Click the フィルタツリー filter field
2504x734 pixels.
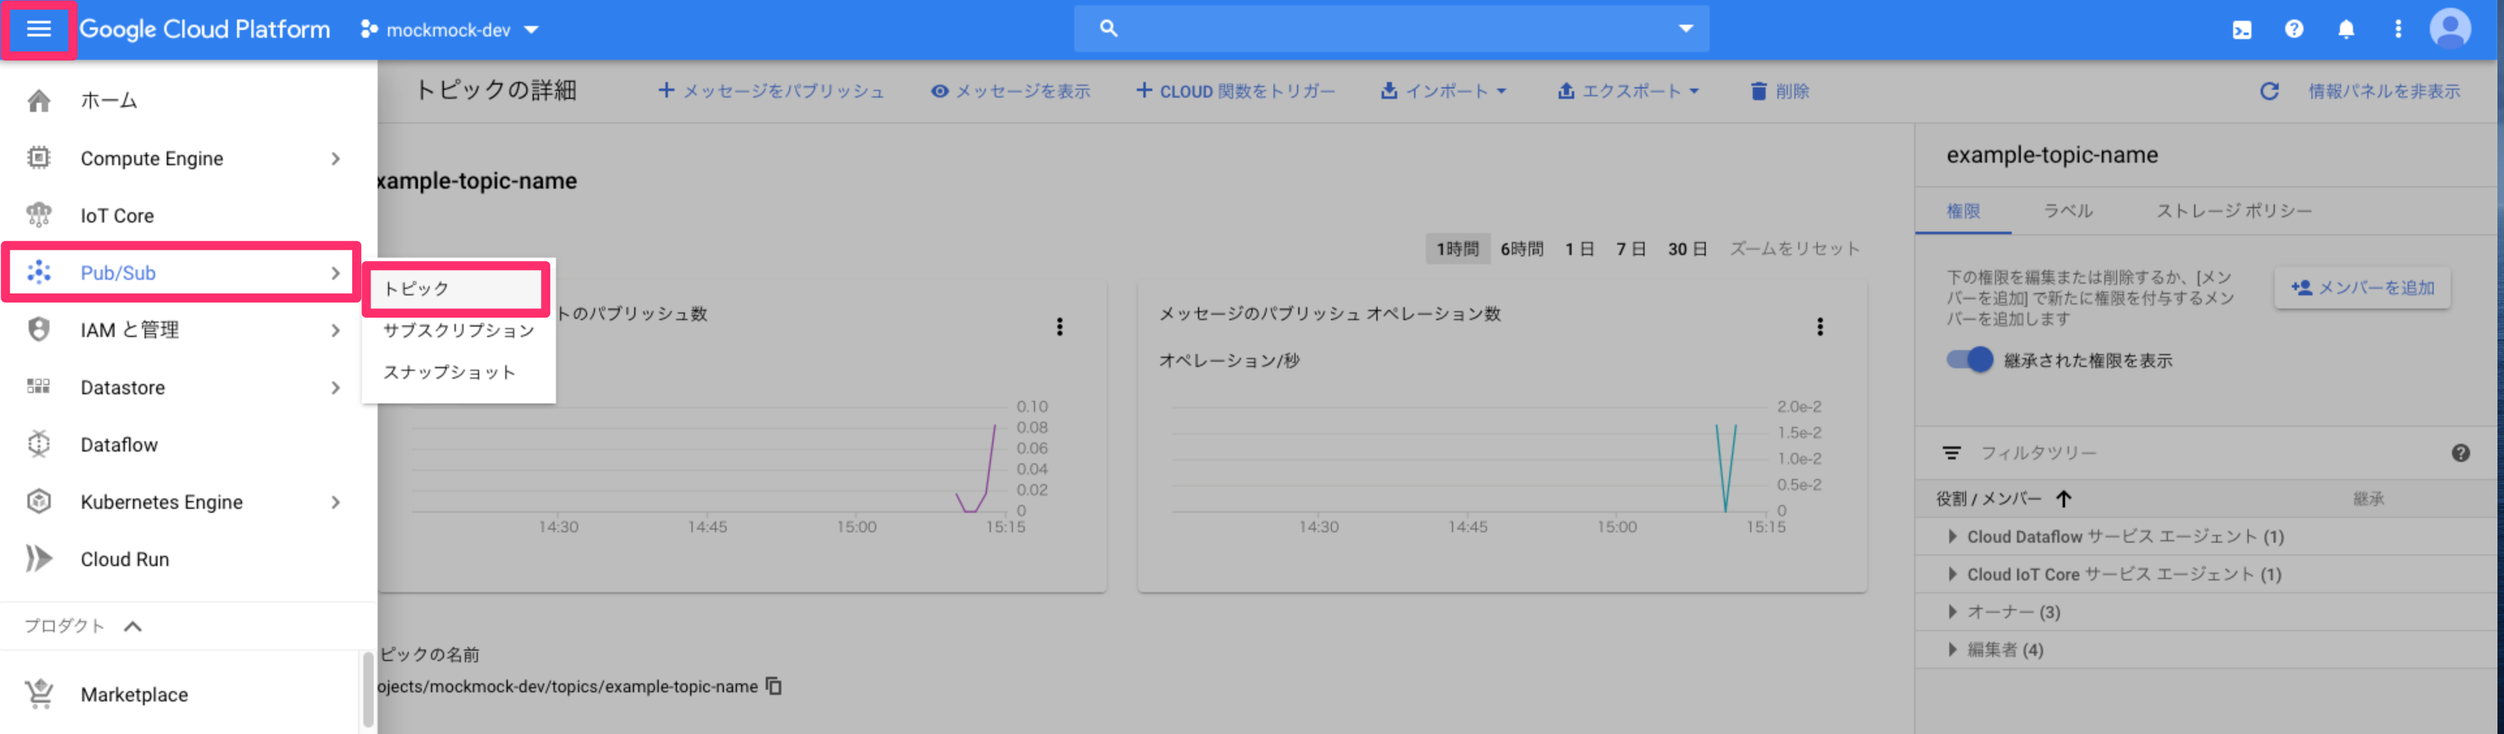point(2206,452)
